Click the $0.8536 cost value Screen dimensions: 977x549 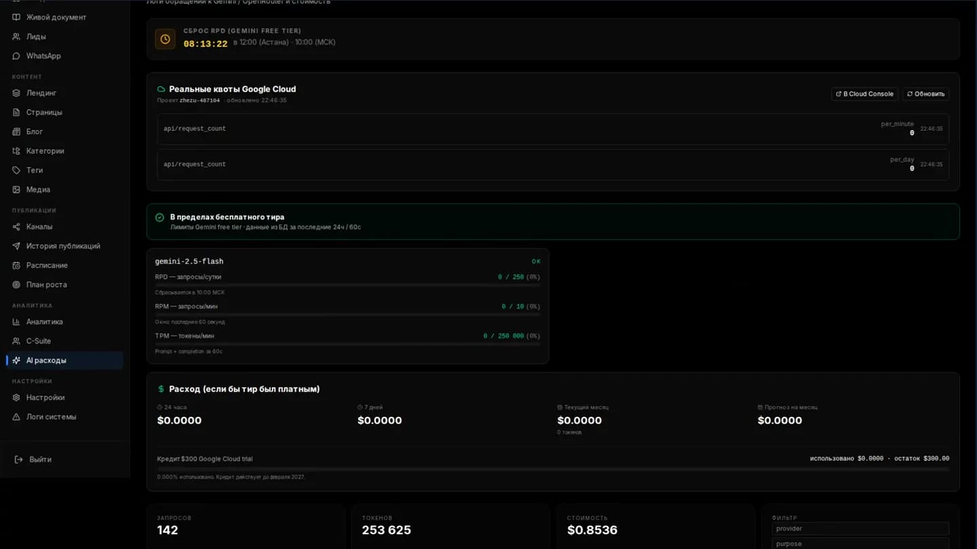coord(592,530)
